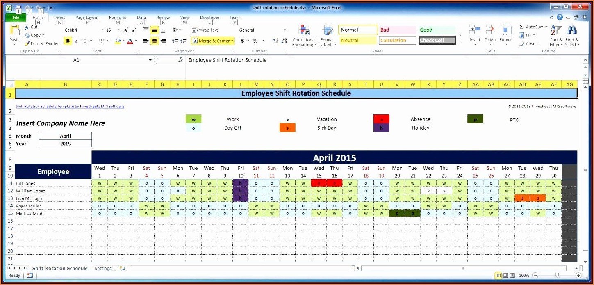This screenshot has height=285, width=594.
Task: Decrease font size with the small A icon
Action: coord(134,30)
